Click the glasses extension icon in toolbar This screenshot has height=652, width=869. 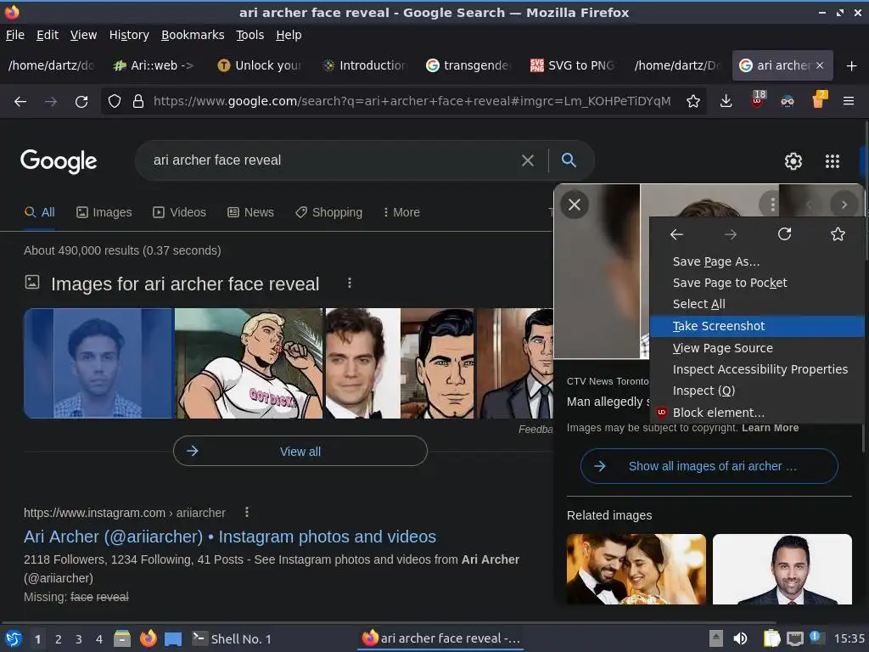[x=788, y=102]
